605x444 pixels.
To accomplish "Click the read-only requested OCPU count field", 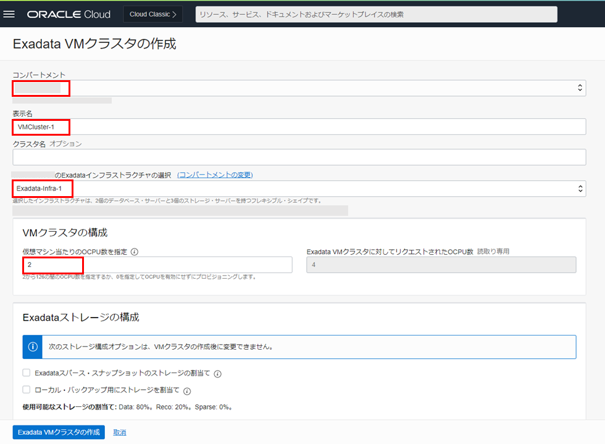I will pos(441,265).
